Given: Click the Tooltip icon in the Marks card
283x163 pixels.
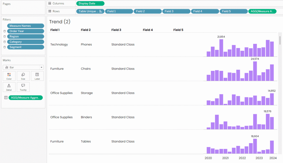Looking at the screenshot, I should click(x=23, y=87).
